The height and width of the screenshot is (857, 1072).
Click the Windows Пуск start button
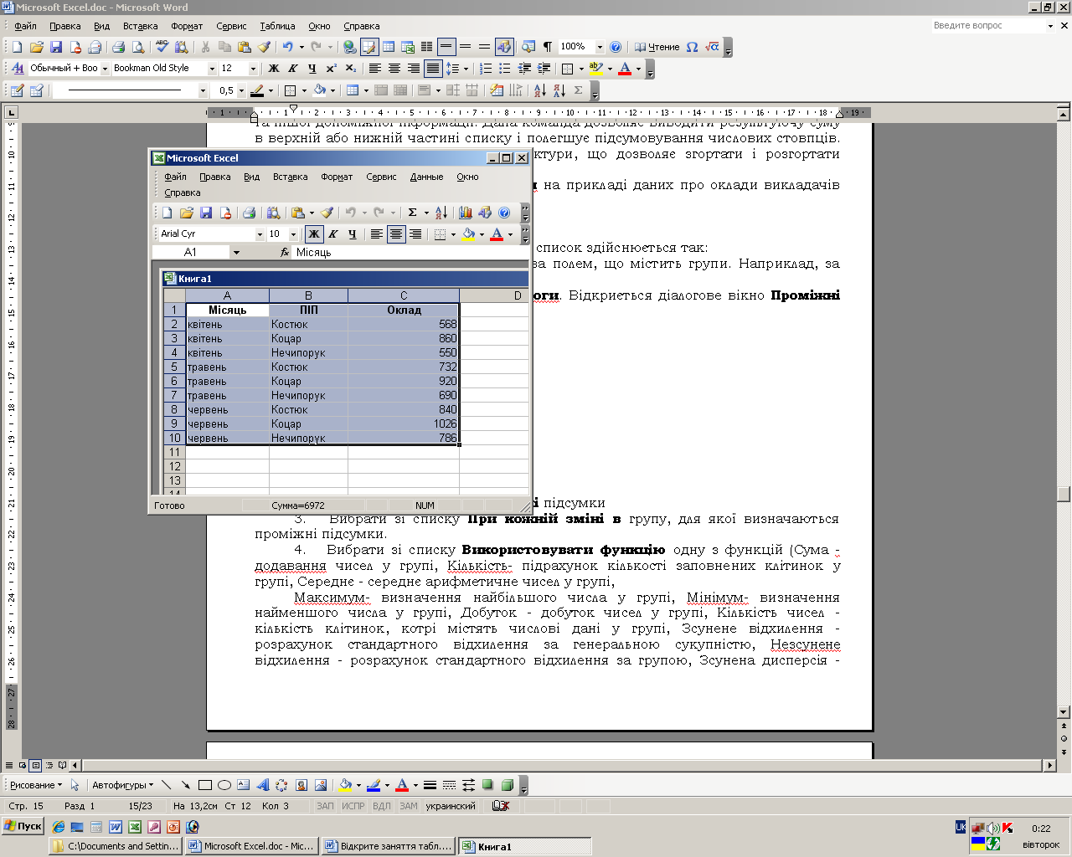pos(23,826)
